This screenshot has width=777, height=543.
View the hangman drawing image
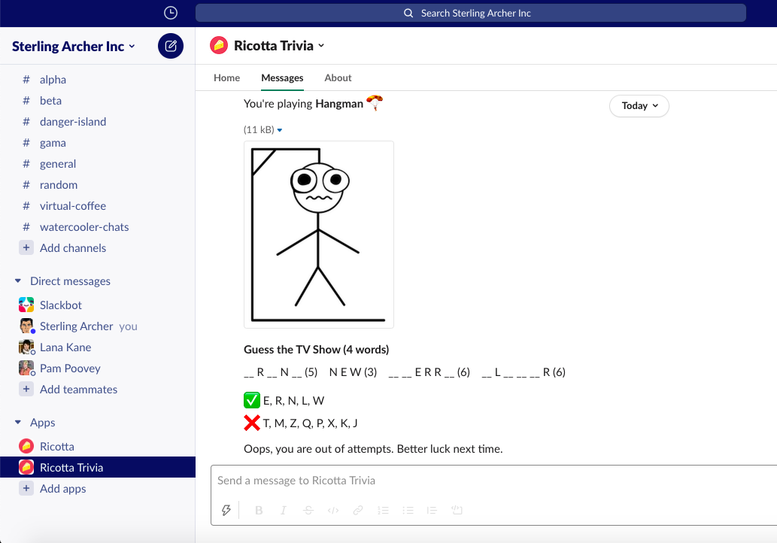coord(318,233)
